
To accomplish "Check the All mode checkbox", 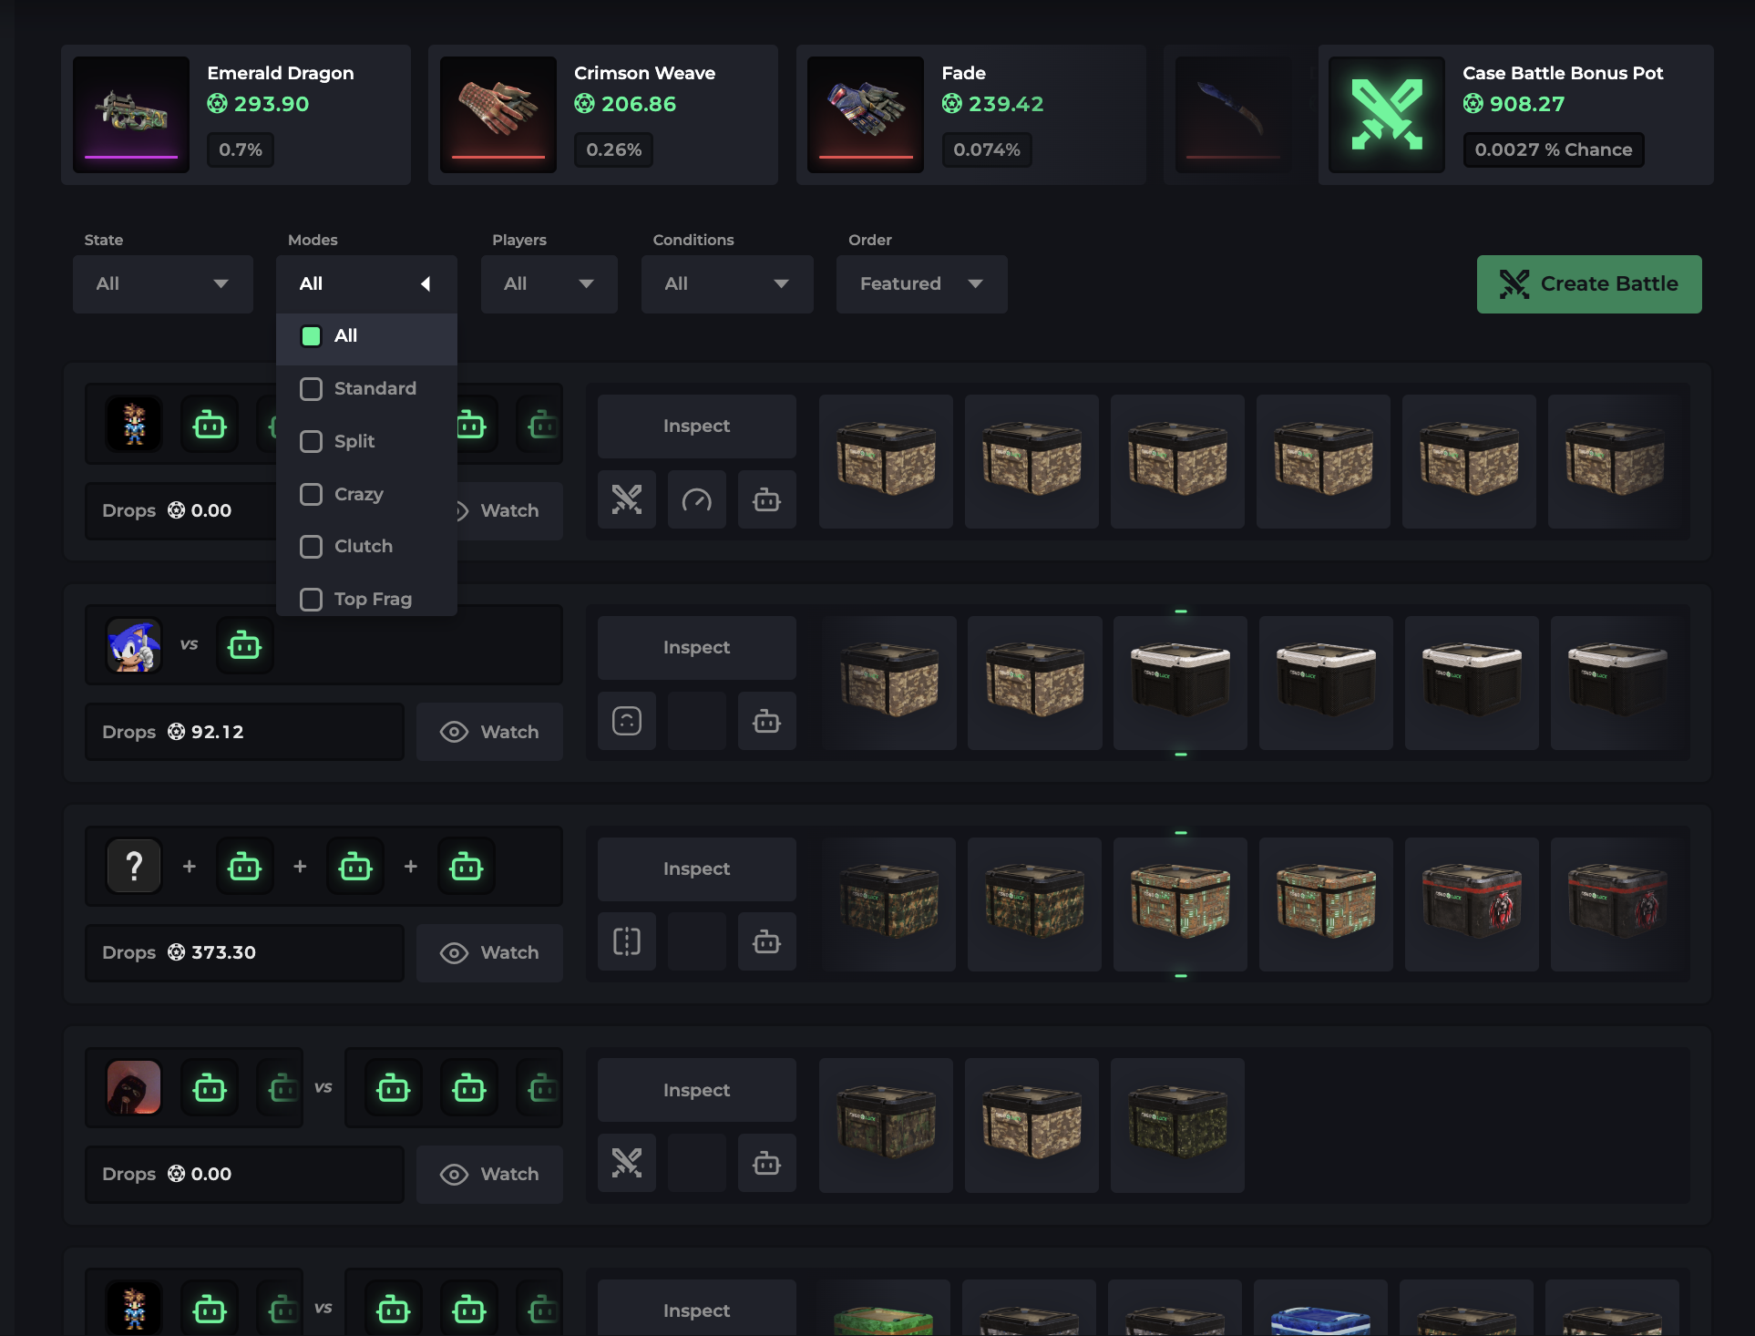I will pyautogui.click(x=311, y=336).
